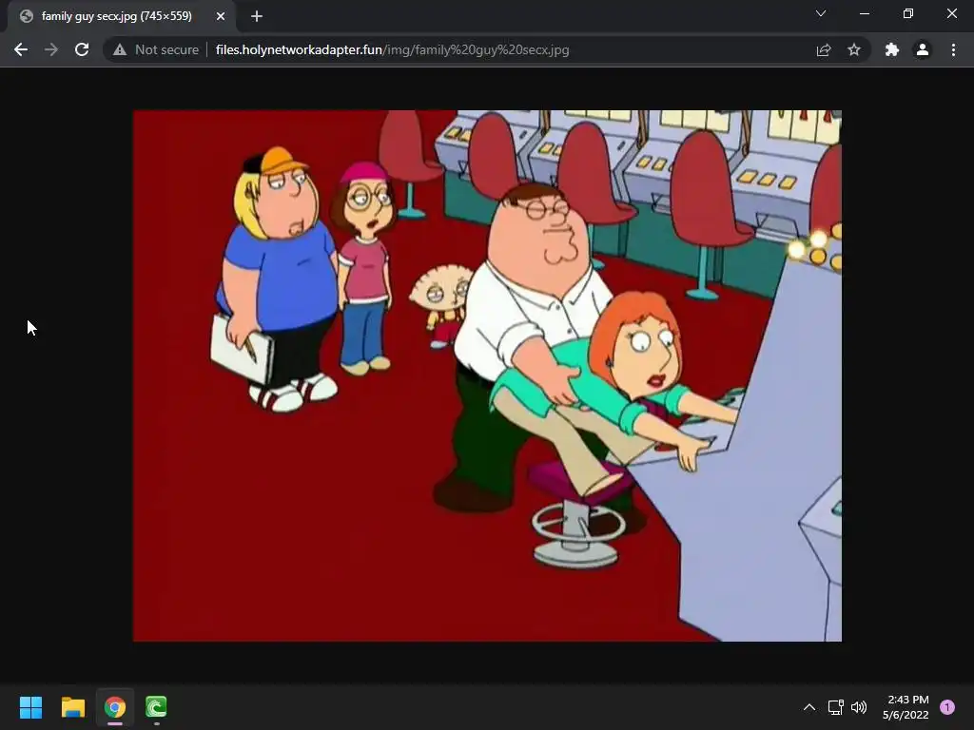
Task: Select the family guy secx.jpg tab
Action: point(122,16)
